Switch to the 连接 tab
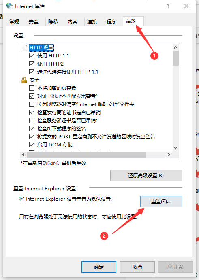Screen dimensions: 199x280 (92, 22)
